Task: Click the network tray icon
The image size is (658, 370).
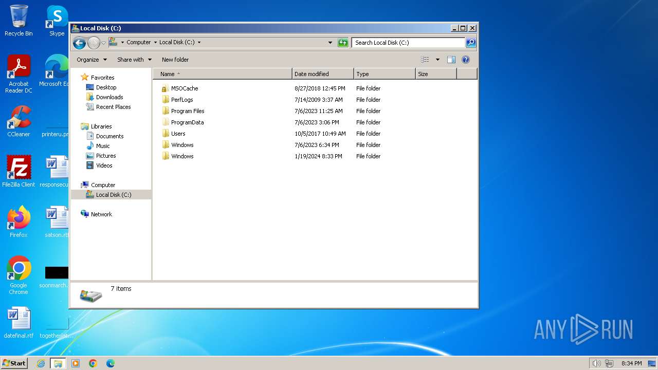Action: point(609,363)
